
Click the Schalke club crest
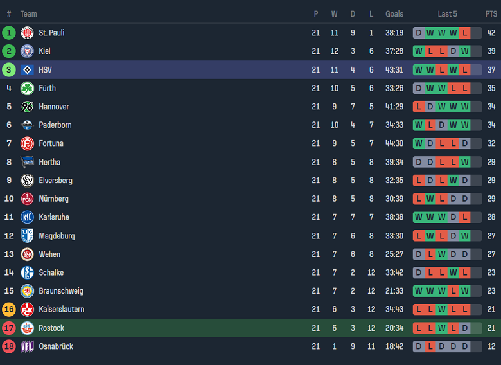27,272
